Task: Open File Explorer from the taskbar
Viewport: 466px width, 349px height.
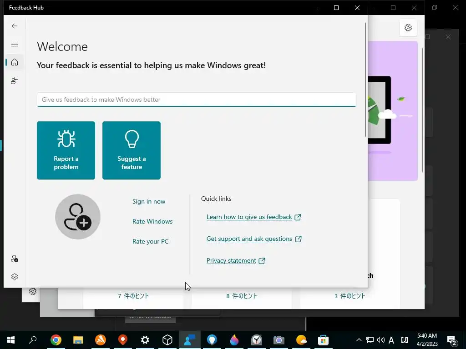Action: (78, 340)
